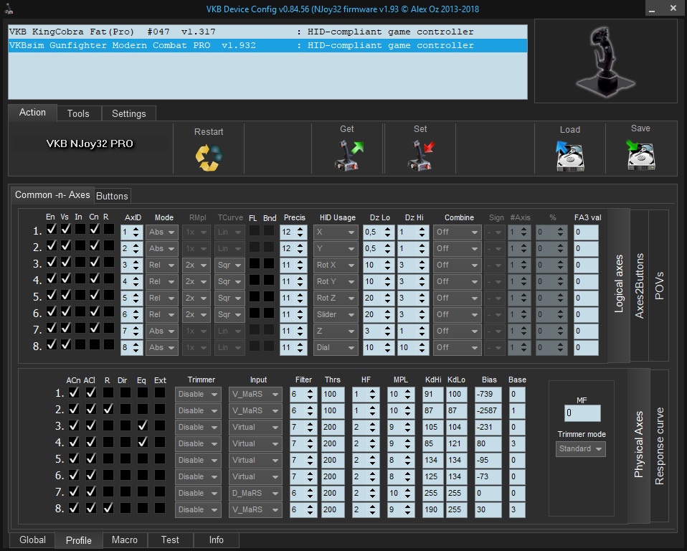The height and width of the screenshot is (551, 687).
Task: Select VKB KingCobra Fat(Pro) device
Action: (241, 32)
